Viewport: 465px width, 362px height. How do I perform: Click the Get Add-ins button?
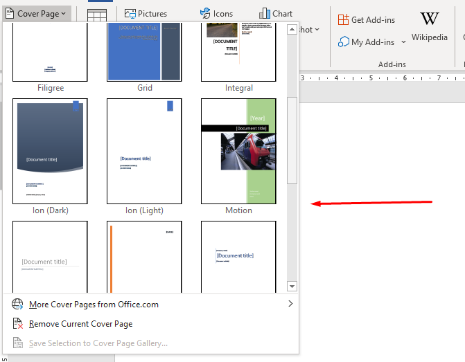point(367,20)
